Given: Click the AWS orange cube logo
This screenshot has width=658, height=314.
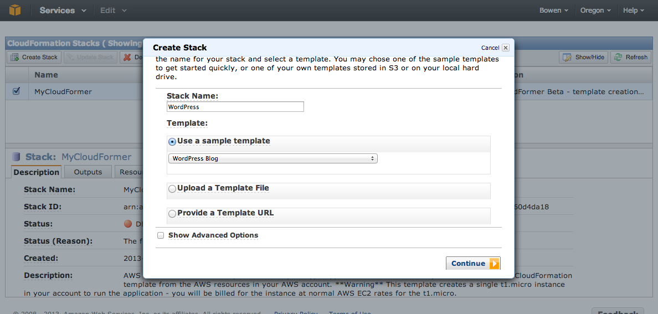Looking at the screenshot, I should click(15, 10).
